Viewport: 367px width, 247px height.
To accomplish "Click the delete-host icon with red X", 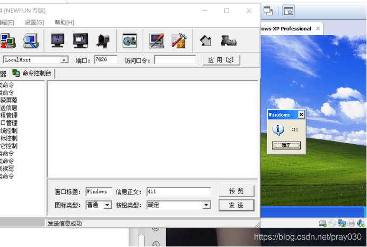I will tap(7, 41).
